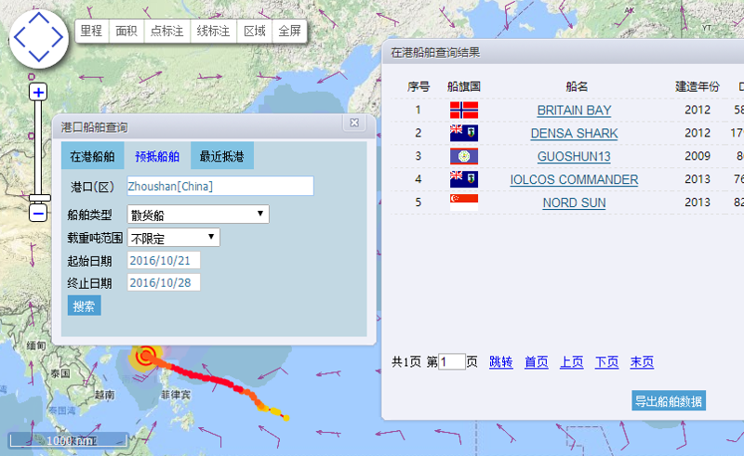Image resolution: width=744 pixels, height=456 pixels.
Task: Click the flag icon beside GUOSHUN13
Action: (x=463, y=156)
